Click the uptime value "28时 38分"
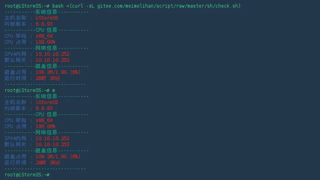This screenshot has height=180, width=320. (47, 163)
